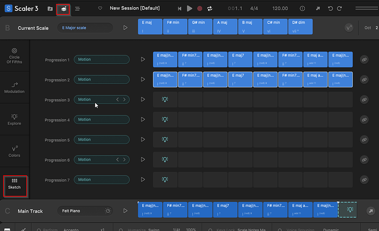
Task: Toggle the loop playback icon
Action: pyautogui.click(x=210, y=8)
